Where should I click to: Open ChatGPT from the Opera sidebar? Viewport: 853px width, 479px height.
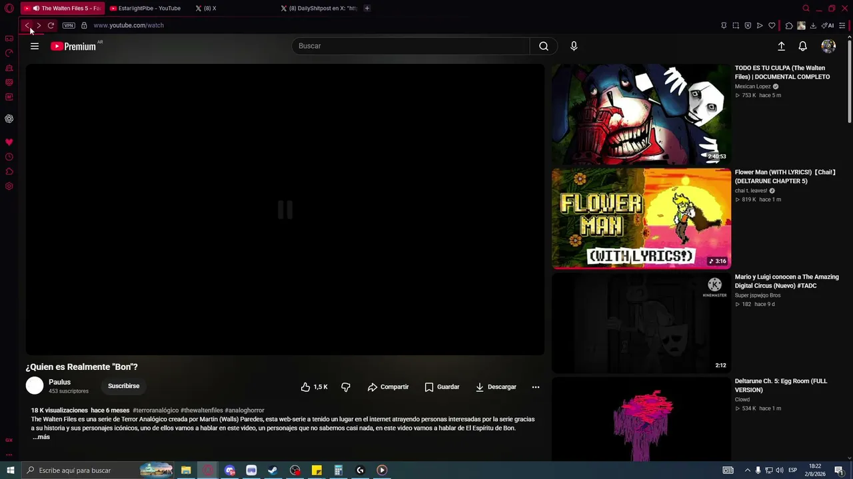tap(9, 118)
